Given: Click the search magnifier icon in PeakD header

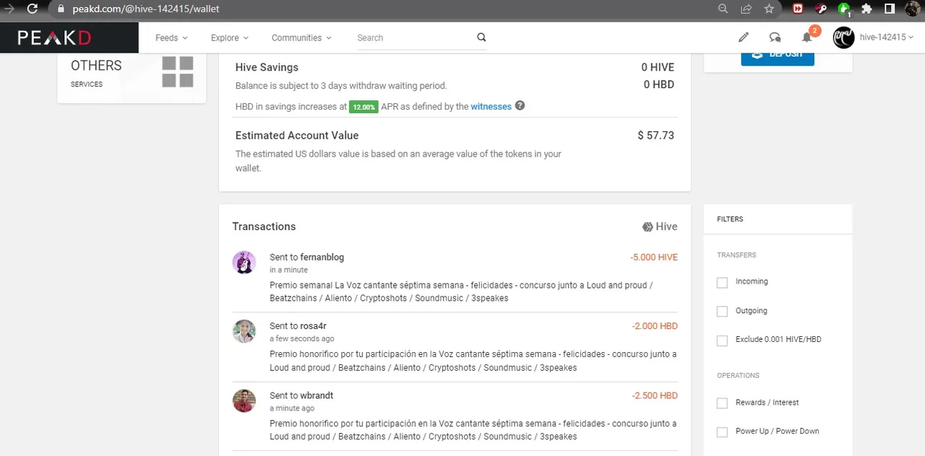Looking at the screenshot, I should [481, 38].
